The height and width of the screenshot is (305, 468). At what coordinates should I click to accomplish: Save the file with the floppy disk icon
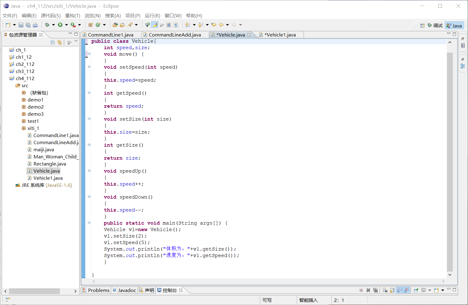click(21, 25)
